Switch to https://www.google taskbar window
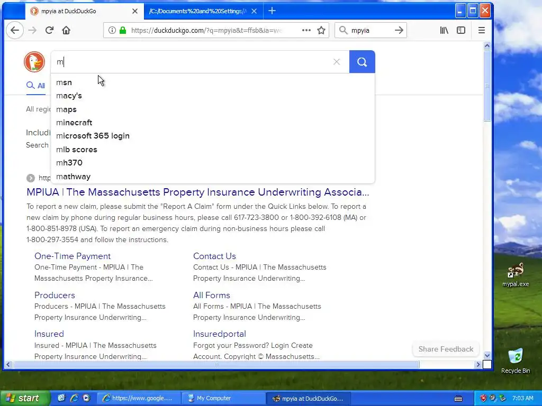542x406 pixels. (x=139, y=398)
